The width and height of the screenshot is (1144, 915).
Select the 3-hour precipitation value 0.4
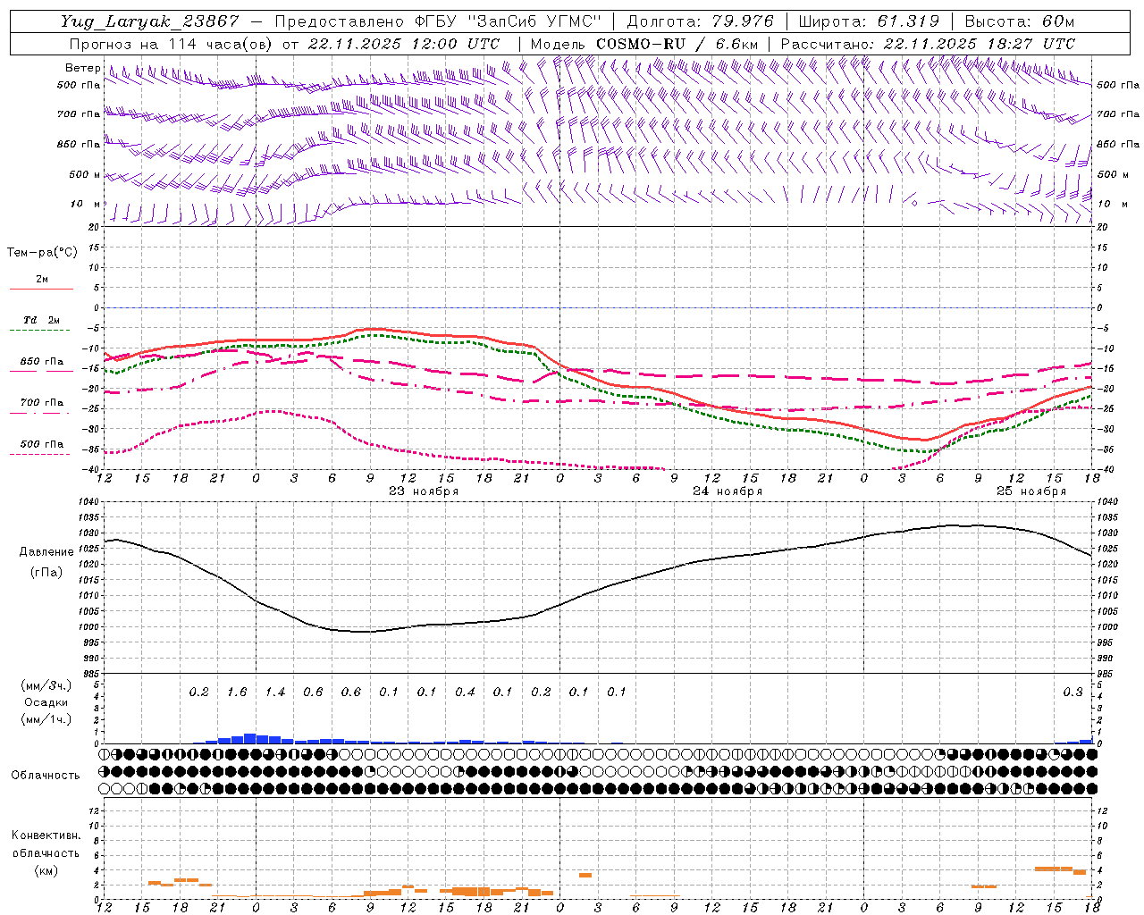click(465, 693)
